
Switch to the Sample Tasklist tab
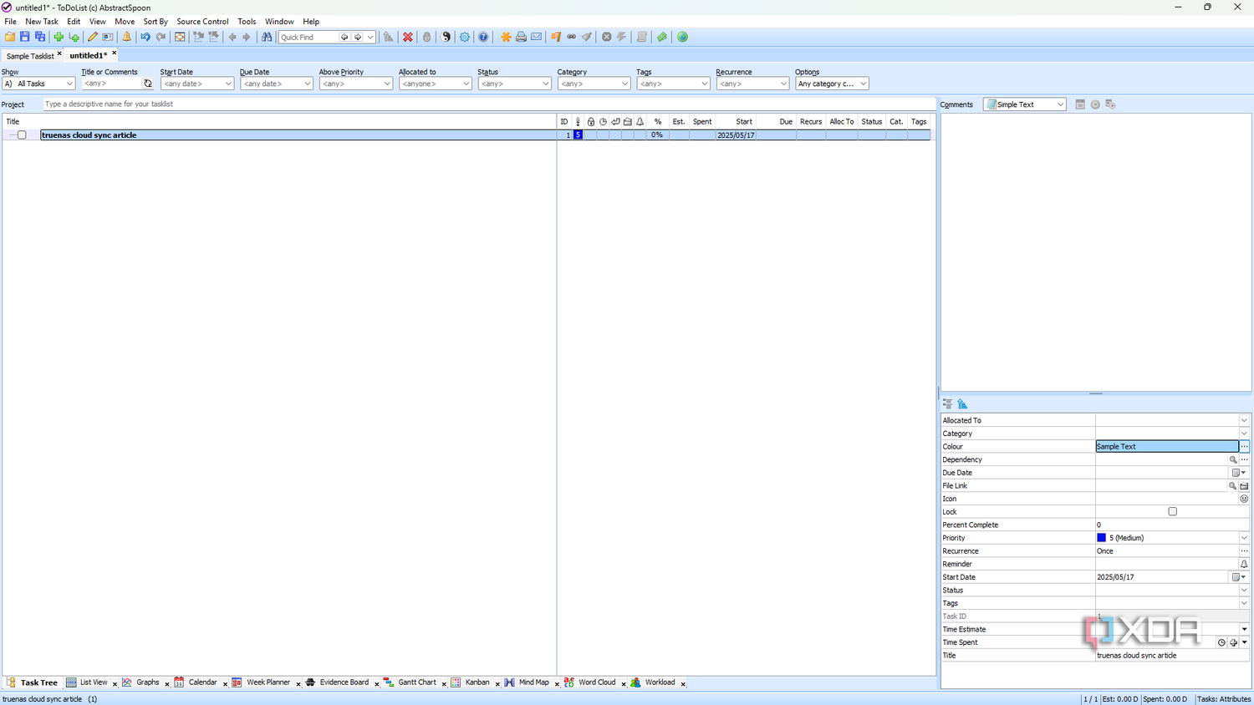[x=30, y=56]
